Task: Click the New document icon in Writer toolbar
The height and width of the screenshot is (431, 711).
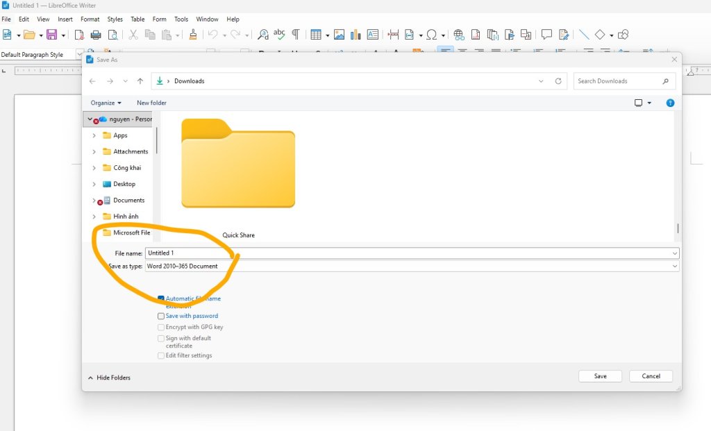Action: [7, 35]
